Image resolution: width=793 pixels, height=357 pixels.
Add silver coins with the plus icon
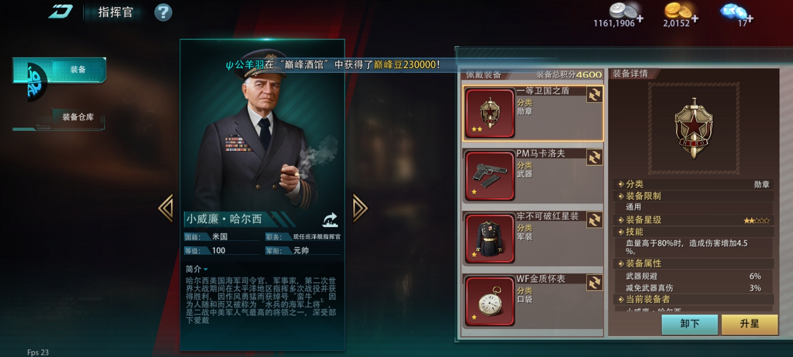tap(640, 19)
